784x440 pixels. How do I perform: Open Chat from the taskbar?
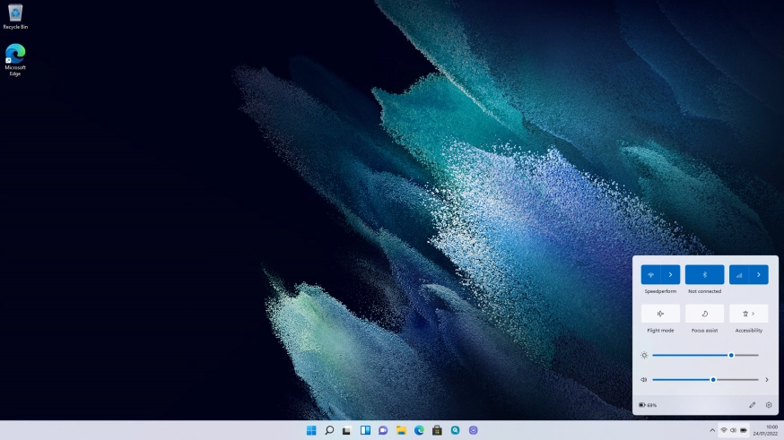pos(383,430)
